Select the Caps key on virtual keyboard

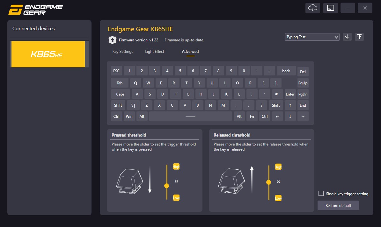pos(120,94)
